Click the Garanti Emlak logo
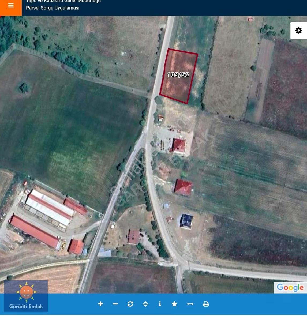Screen dimensions: 307x316 (26, 296)
